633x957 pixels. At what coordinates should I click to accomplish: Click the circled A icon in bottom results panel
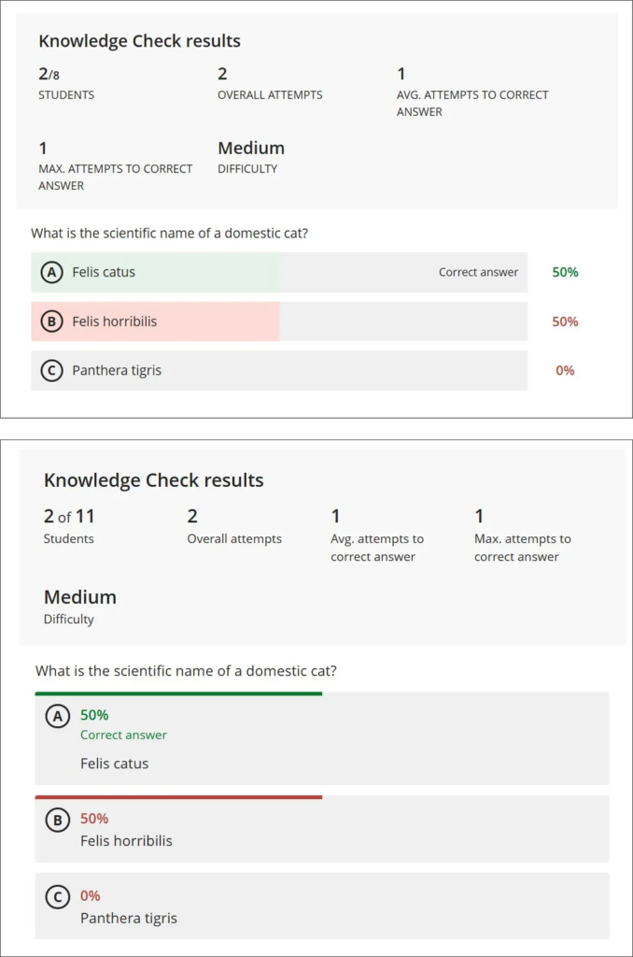tap(58, 716)
